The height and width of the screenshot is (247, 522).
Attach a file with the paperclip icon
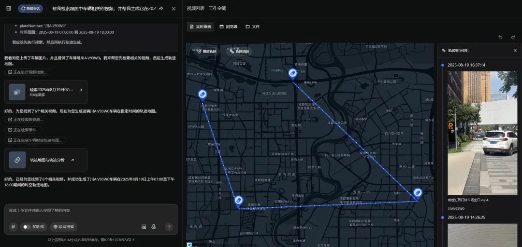(x=14, y=227)
